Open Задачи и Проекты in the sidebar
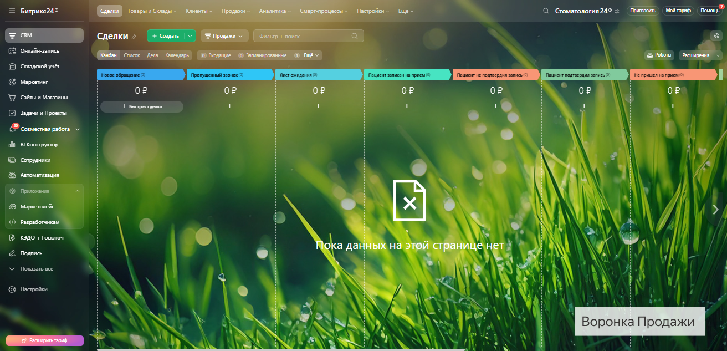727x351 pixels. (44, 113)
